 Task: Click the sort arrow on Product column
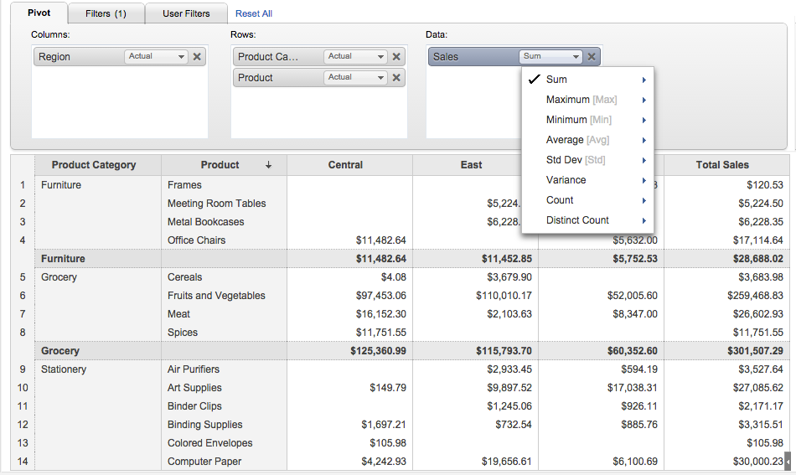[268, 165]
